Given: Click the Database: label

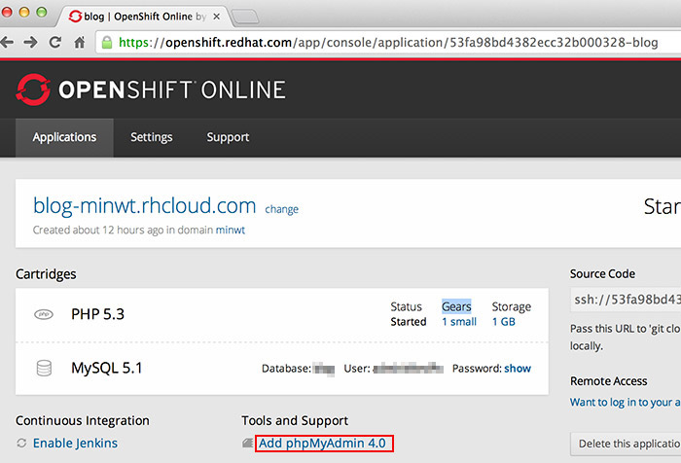Looking at the screenshot, I should point(286,369).
